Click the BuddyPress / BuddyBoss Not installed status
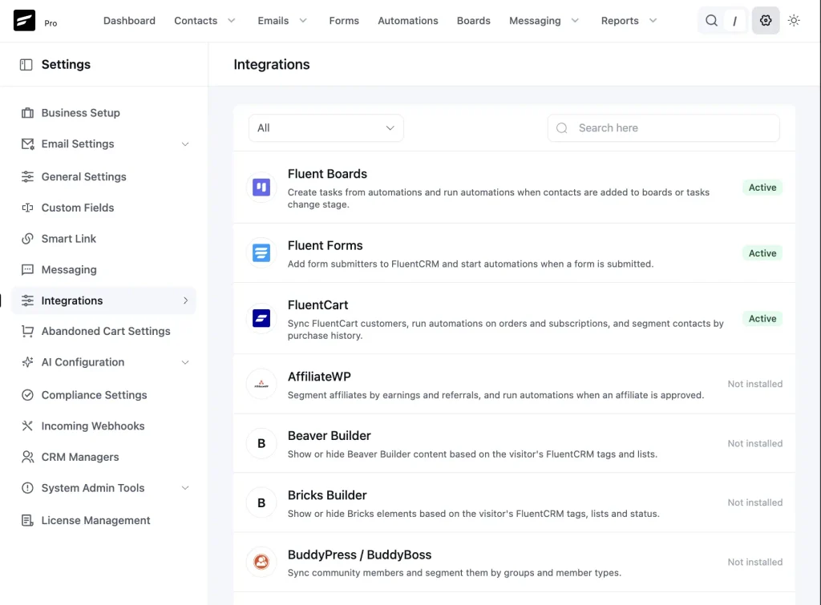 (x=755, y=562)
